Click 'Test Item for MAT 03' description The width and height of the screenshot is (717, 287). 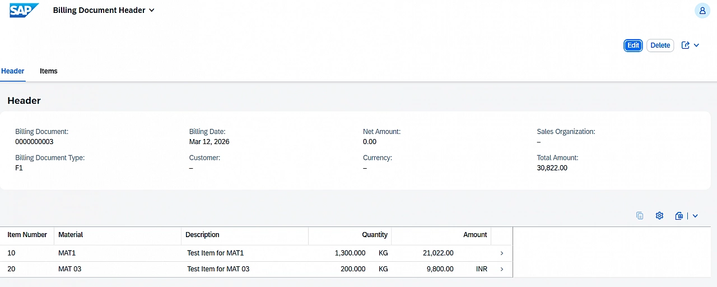[218, 269]
